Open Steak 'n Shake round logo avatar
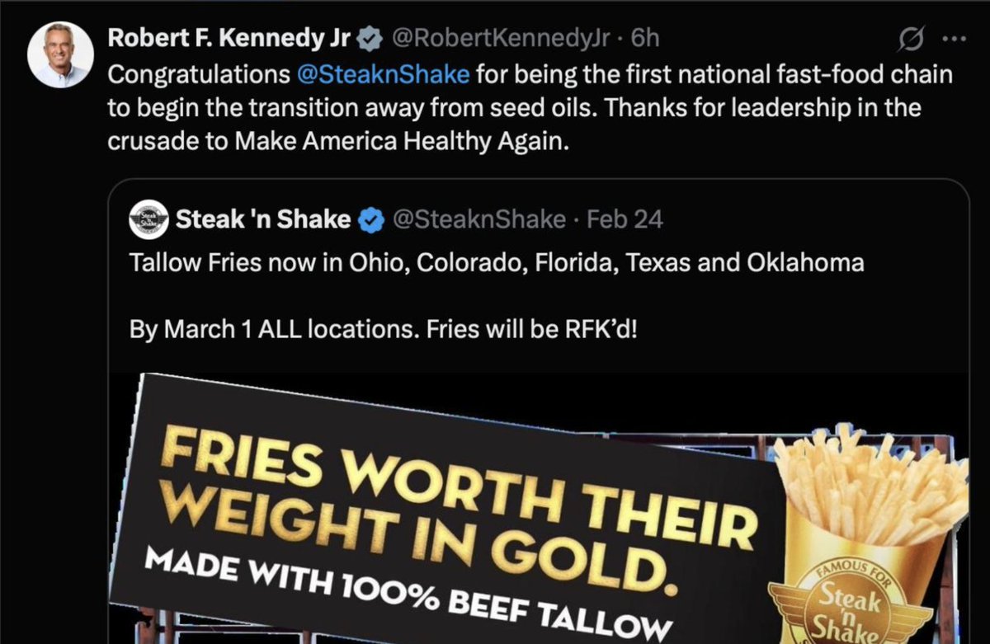The width and height of the screenshot is (990, 644). pyautogui.click(x=148, y=219)
